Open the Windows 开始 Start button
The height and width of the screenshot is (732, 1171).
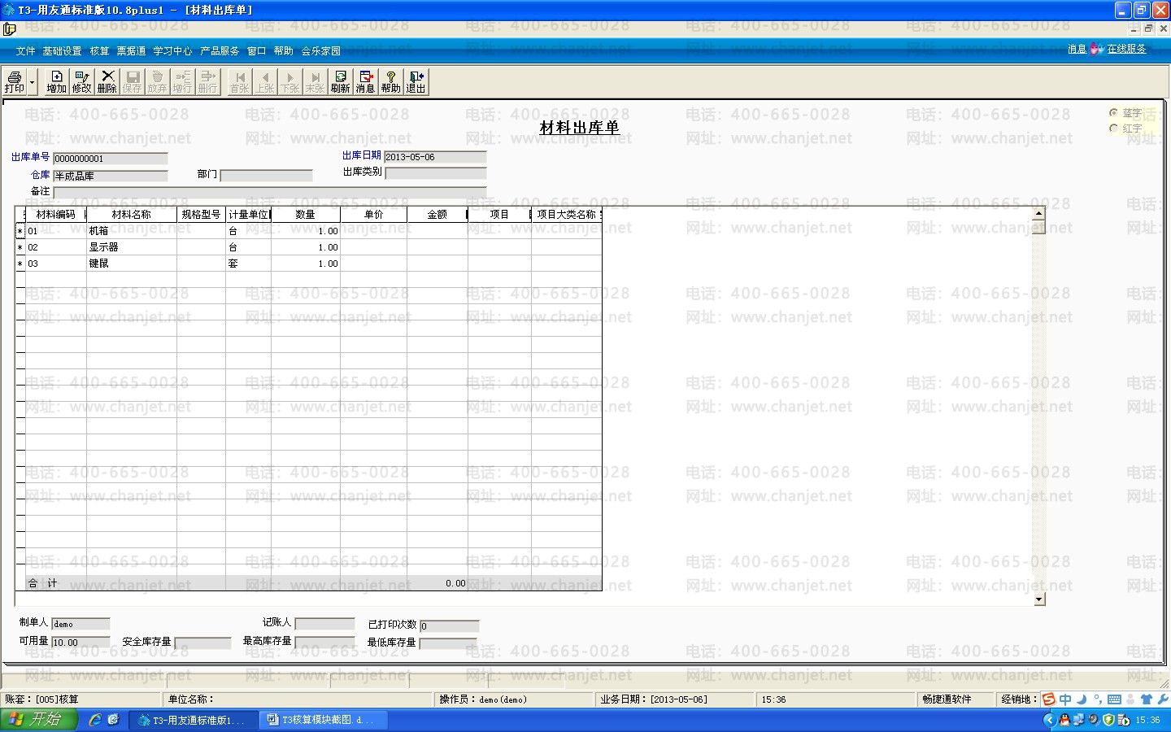point(38,720)
